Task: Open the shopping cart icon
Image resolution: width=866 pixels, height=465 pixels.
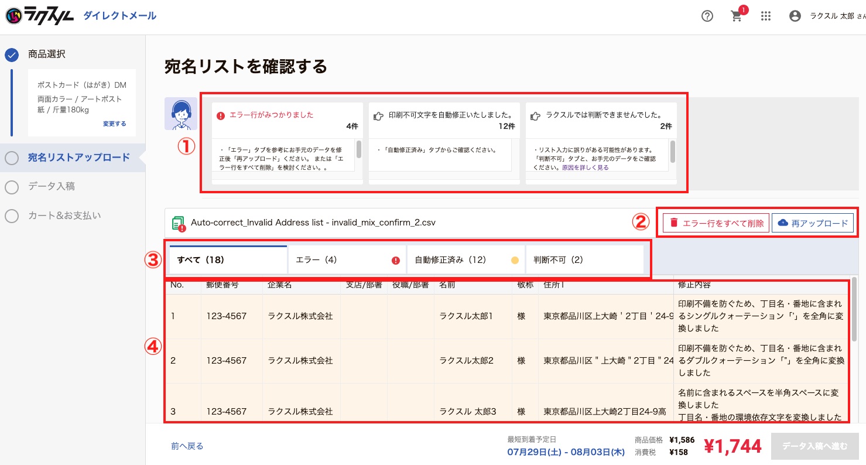Action: [x=737, y=16]
